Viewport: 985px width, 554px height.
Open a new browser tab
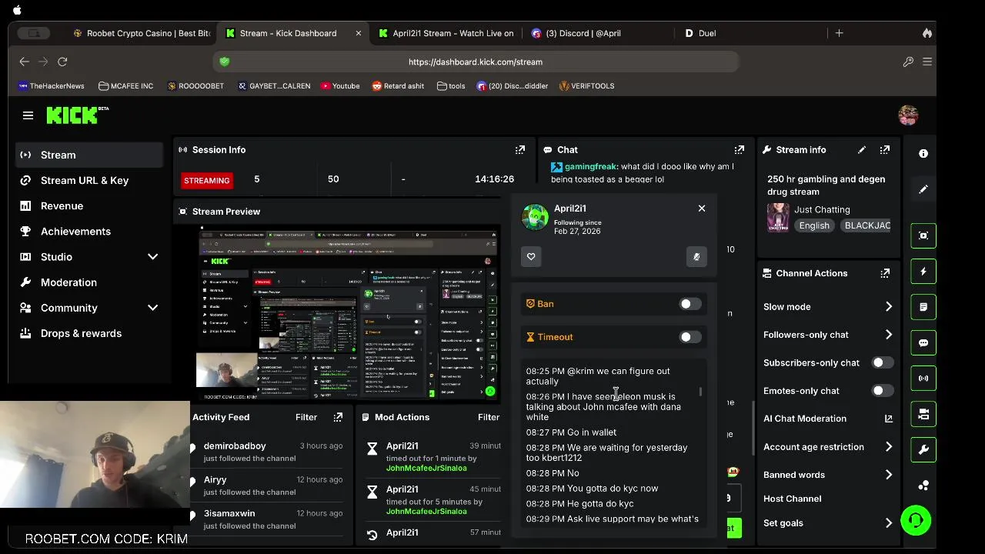pyautogui.click(x=840, y=33)
